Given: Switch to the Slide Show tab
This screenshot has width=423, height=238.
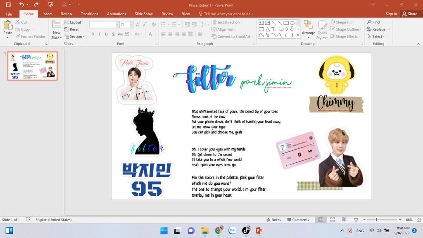Looking at the screenshot, I should coord(143,14).
